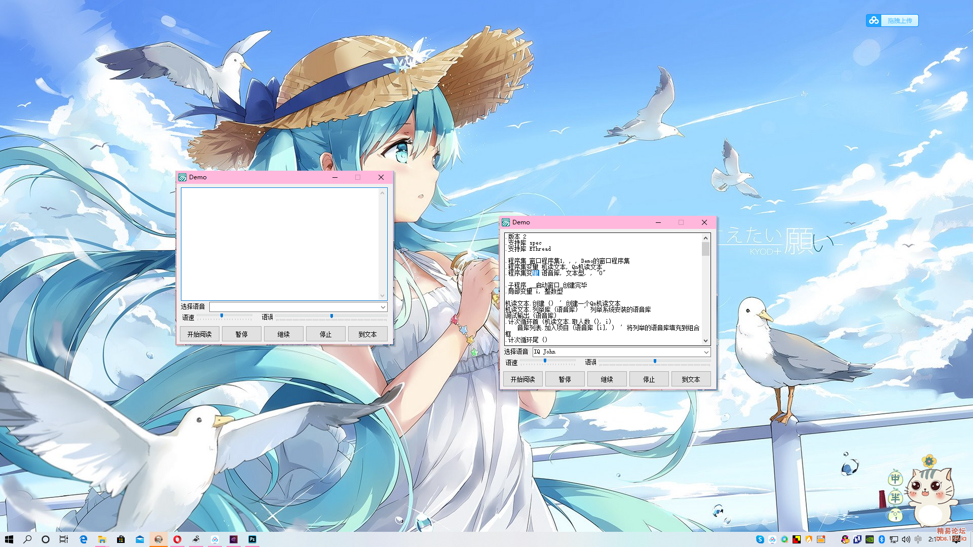
Task: Click the 申 bubble on cat widget
Action: (x=895, y=478)
